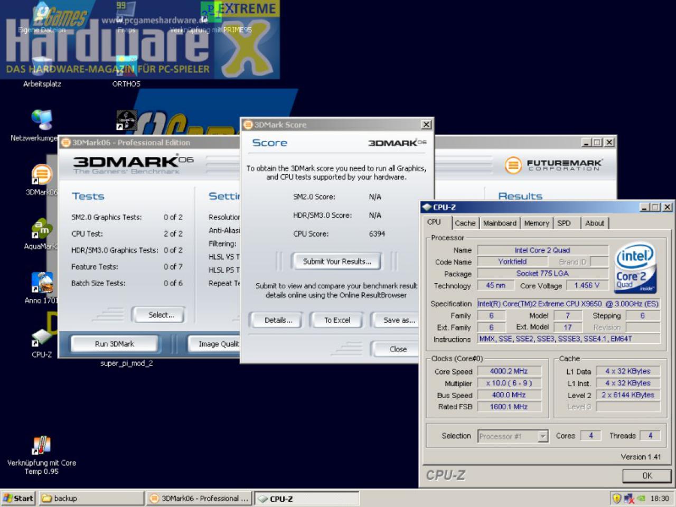
Task: Switch to the SPD tab in CPU-Z
Action: [x=564, y=223]
